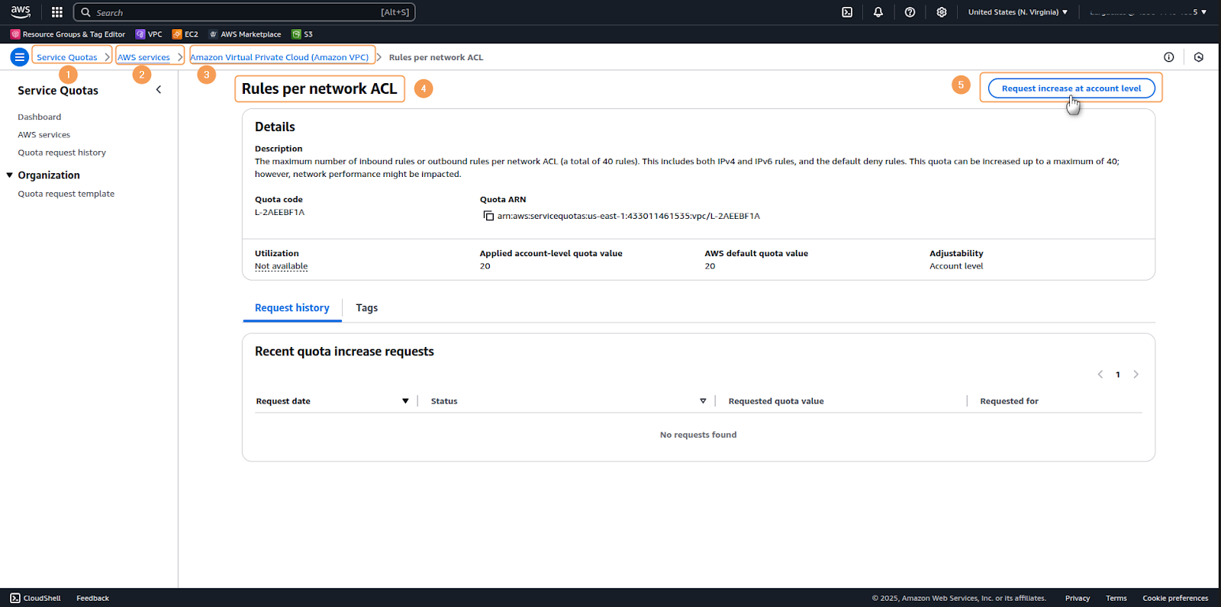This screenshot has height=607, width=1221.
Task: Open the settings gear in top bar
Action: tap(942, 12)
